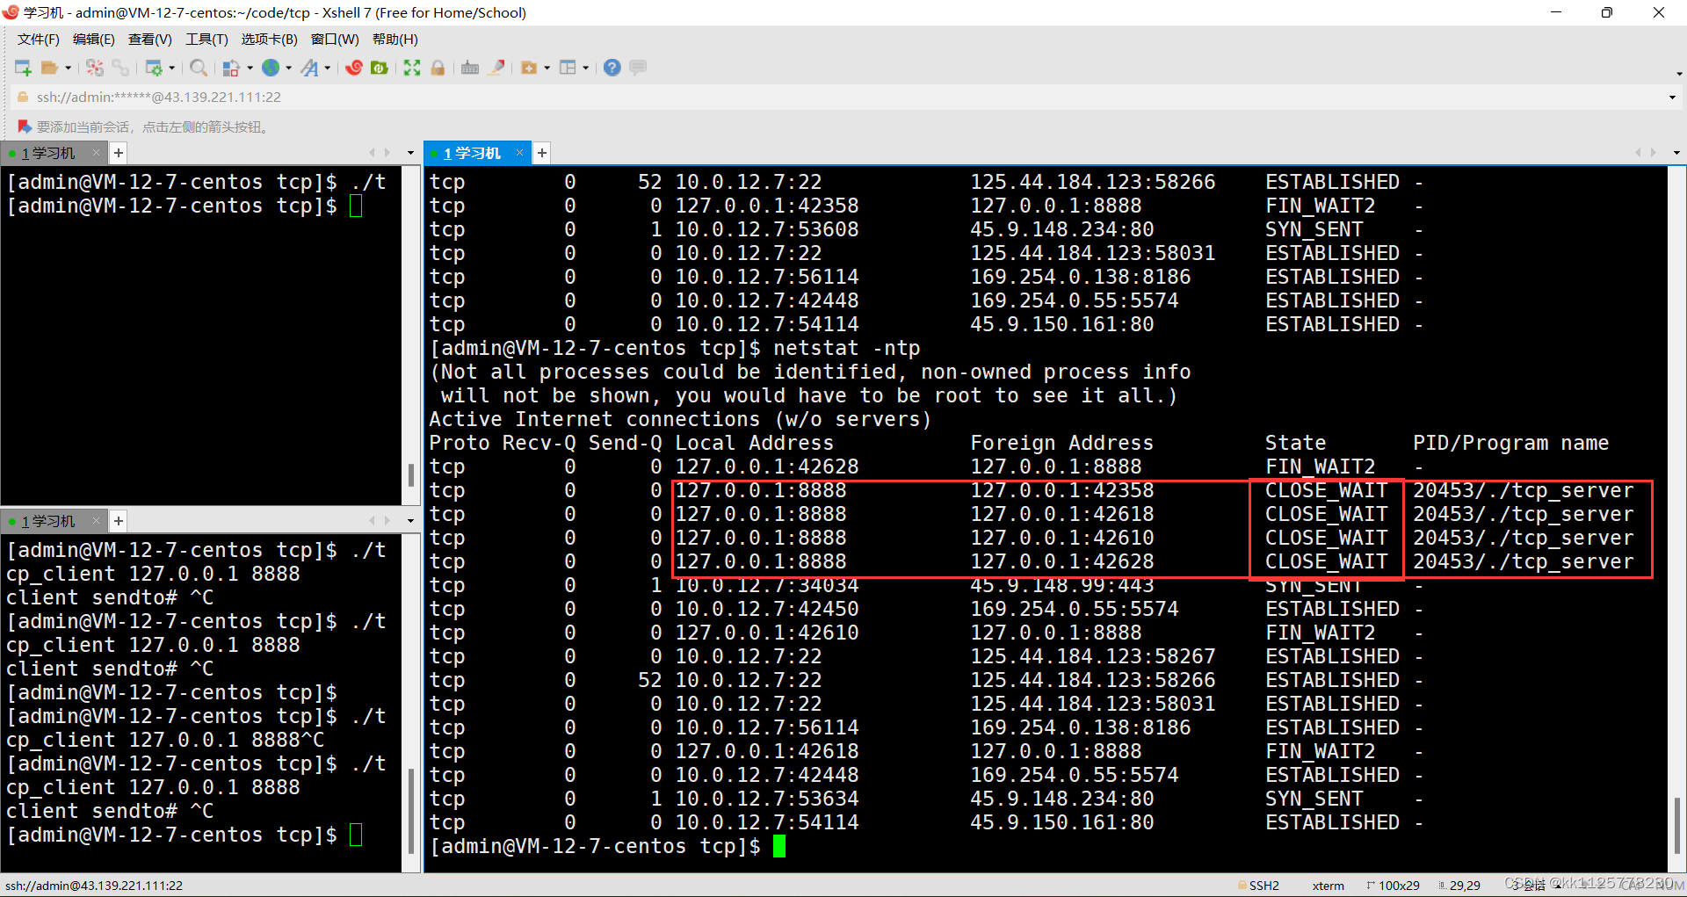
Task: Open session properties gear-window icon
Action: click(154, 68)
